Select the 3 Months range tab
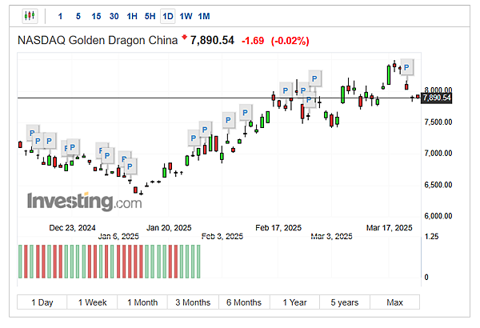This screenshot has width=480, height=328. click(x=193, y=302)
